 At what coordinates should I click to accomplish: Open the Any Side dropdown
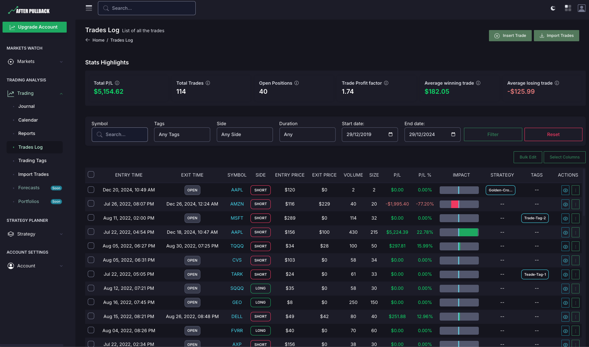click(245, 135)
